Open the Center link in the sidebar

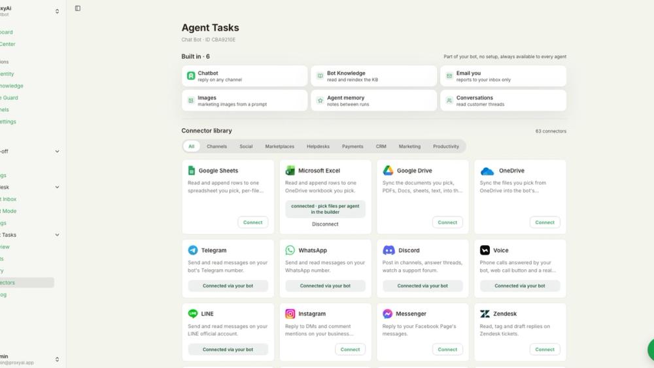[x=7, y=44]
